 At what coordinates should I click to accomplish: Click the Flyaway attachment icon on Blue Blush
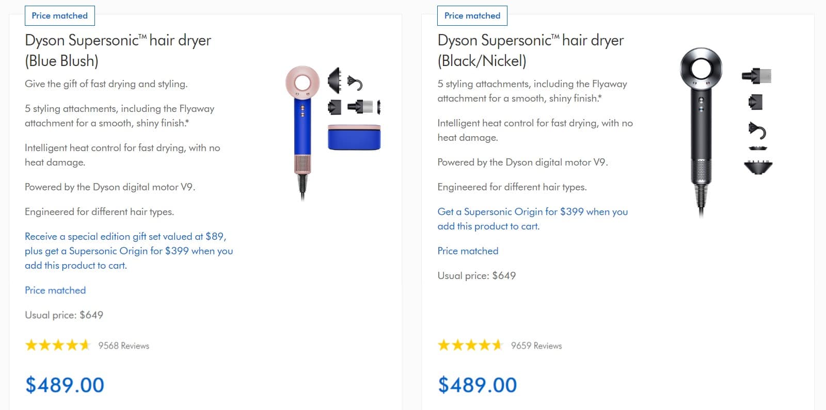tap(355, 83)
